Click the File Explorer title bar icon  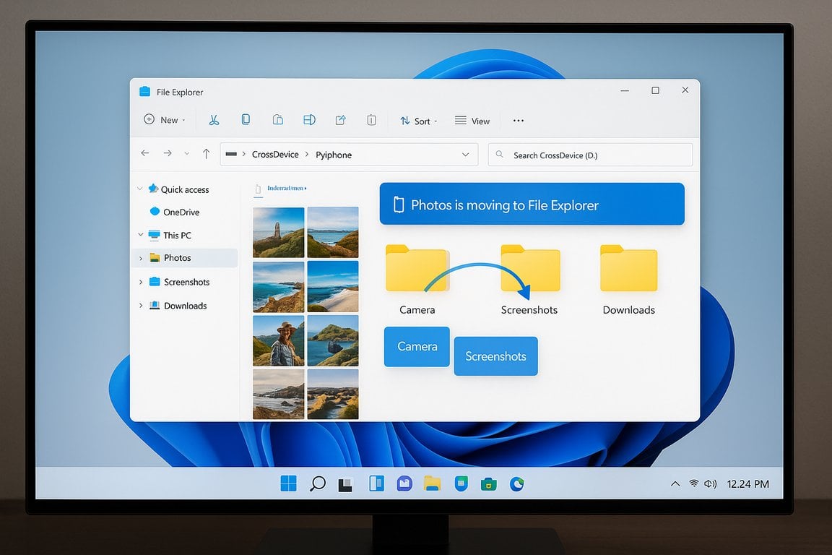click(x=145, y=91)
